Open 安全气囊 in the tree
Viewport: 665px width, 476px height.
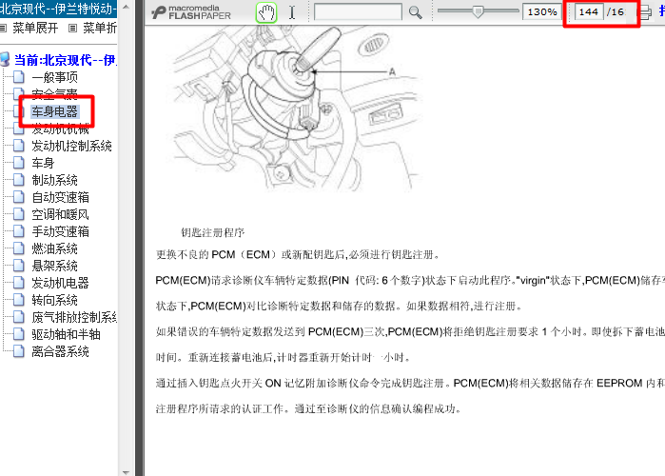tap(55, 93)
